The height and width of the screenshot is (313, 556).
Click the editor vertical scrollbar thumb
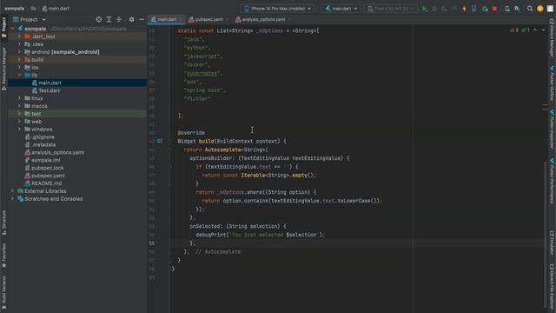(545, 234)
